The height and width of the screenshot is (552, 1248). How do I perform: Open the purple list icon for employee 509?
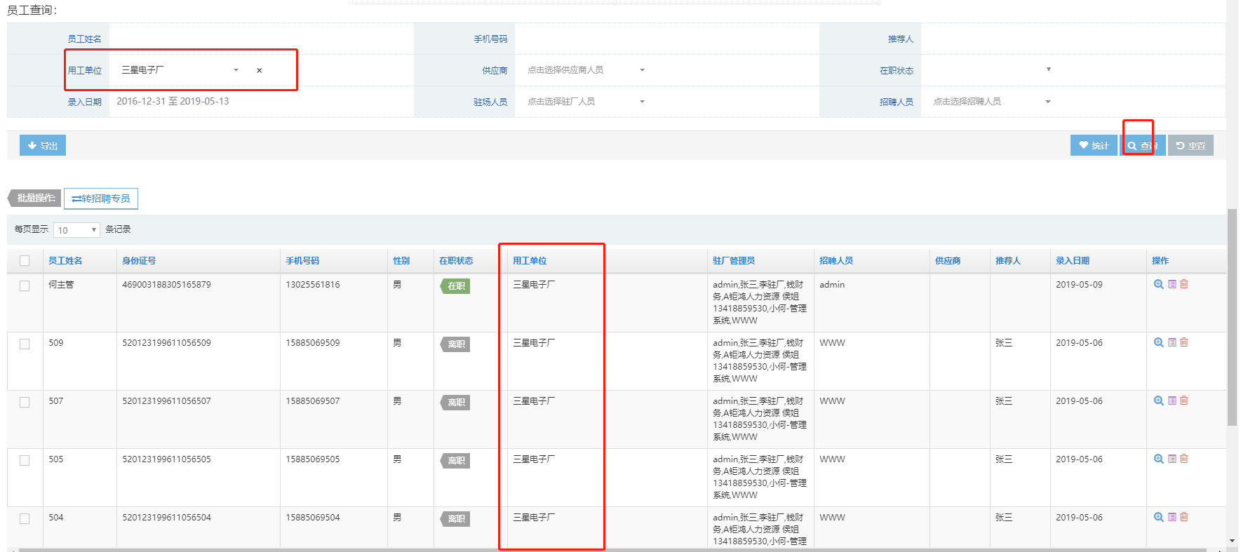click(x=1172, y=342)
